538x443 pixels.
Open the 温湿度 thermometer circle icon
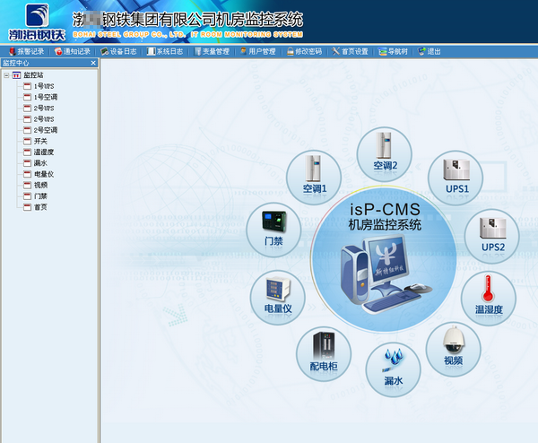pos(489,298)
